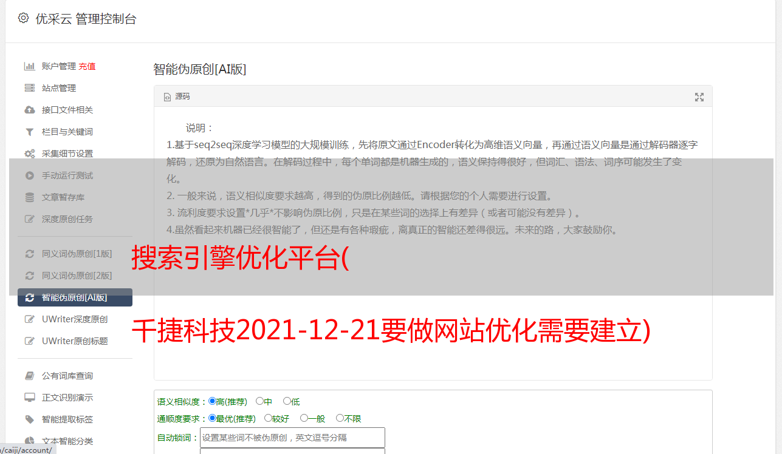Click 源码 button in editor toolbar
The width and height of the screenshot is (782, 454).
pos(177,97)
